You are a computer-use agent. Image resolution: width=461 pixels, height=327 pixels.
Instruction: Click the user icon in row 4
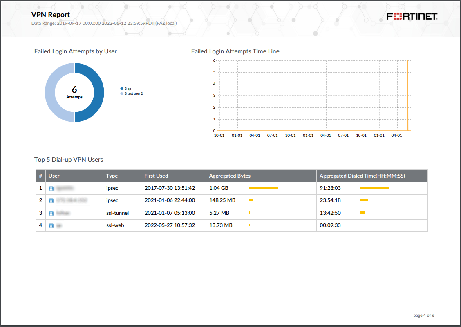coord(51,226)
